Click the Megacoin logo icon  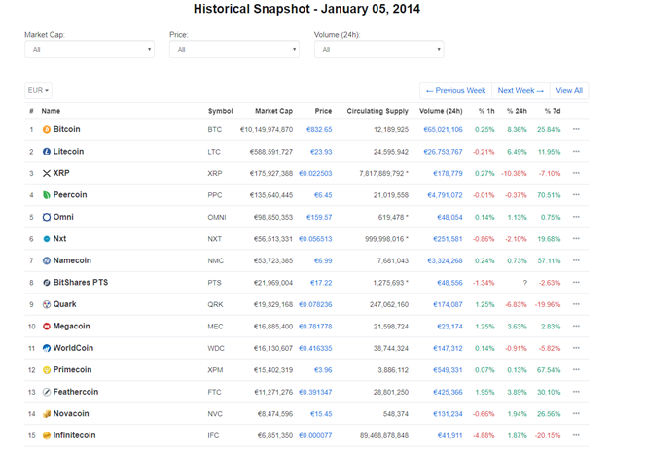pyautogui.click(x=47, y=327)
